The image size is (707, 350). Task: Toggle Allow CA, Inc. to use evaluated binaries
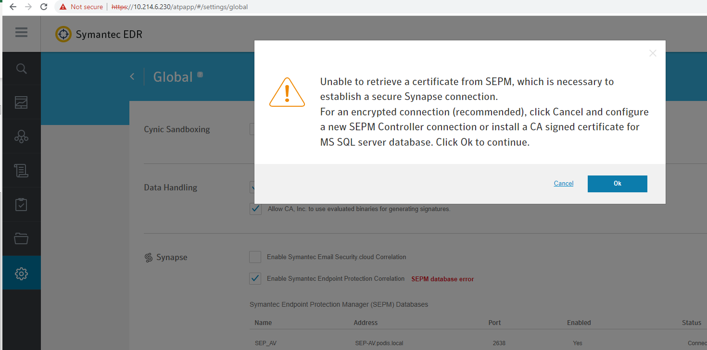pyautogui.click(x=255, y=209)
